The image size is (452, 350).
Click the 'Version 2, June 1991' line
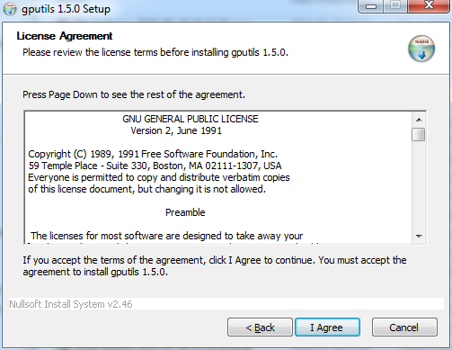(176, 130)
